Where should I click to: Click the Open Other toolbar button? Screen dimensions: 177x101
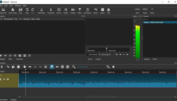pos(13,11)
